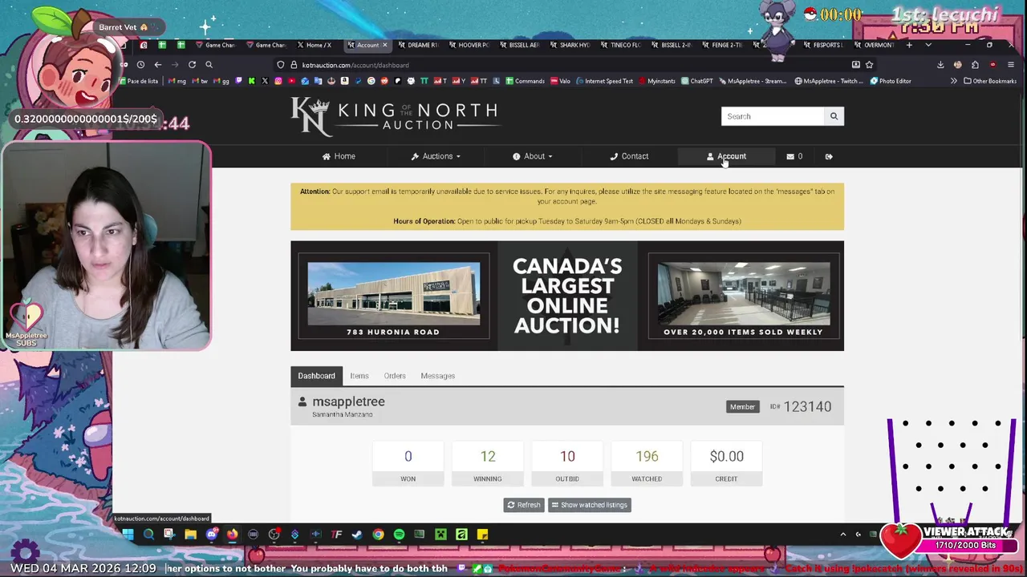1027x577 pixels.
Task: Click the browser address bar URL
Action: 355,65
